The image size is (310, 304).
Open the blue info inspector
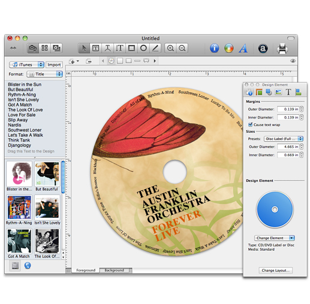(214, 48)
